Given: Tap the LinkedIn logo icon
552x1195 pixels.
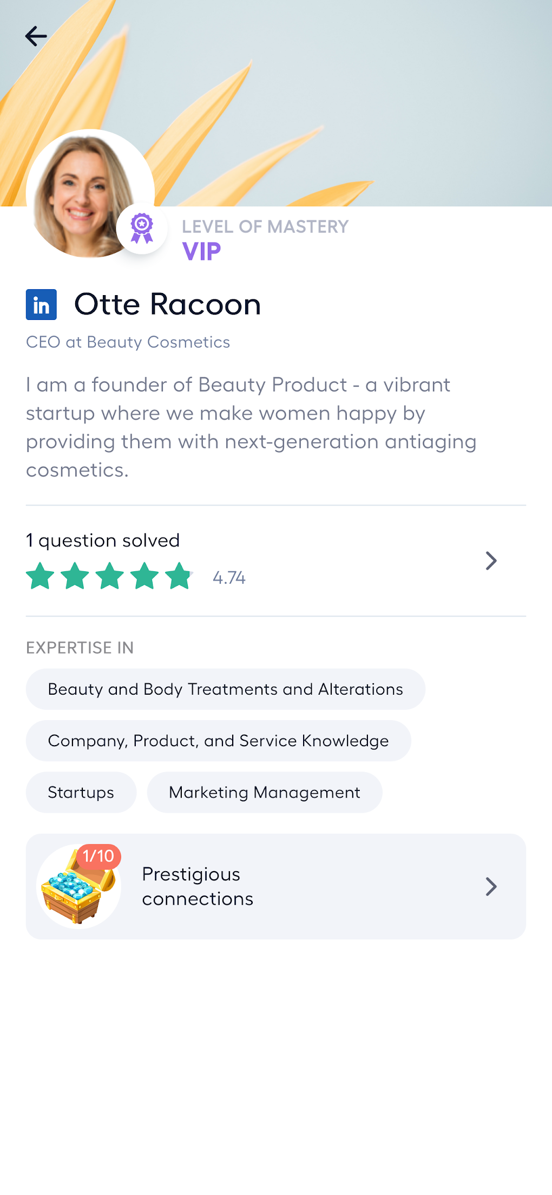Looking at the screenshot, I should (41, 305).
